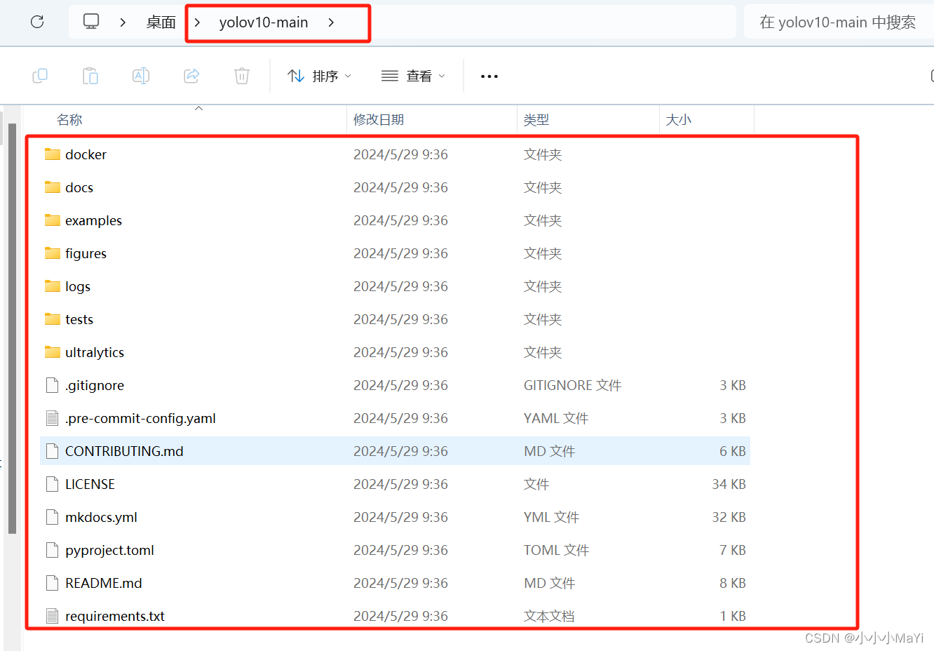Screen dimensions: 934x651
Task: Select the docs folder name
Action: click(x=79, y=187)
